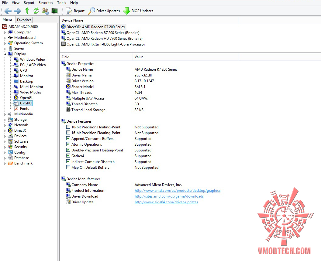Select the Operating System tree icon
321x261 pixels.
10,43
